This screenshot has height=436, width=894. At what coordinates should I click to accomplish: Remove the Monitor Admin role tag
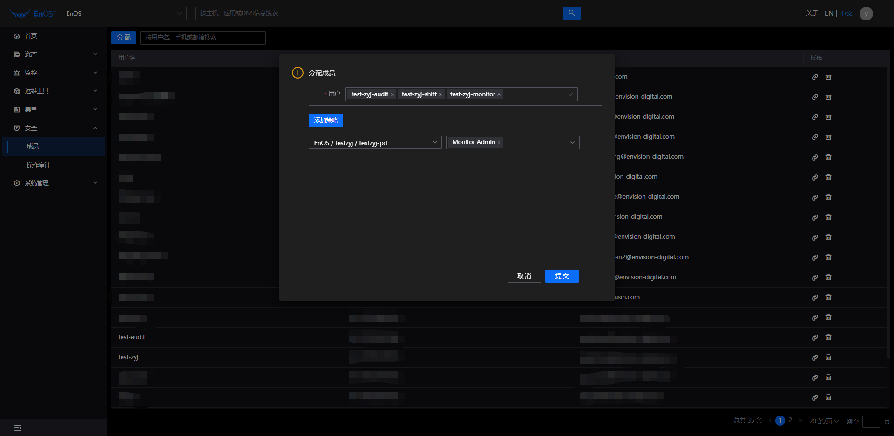click(499, 143)
